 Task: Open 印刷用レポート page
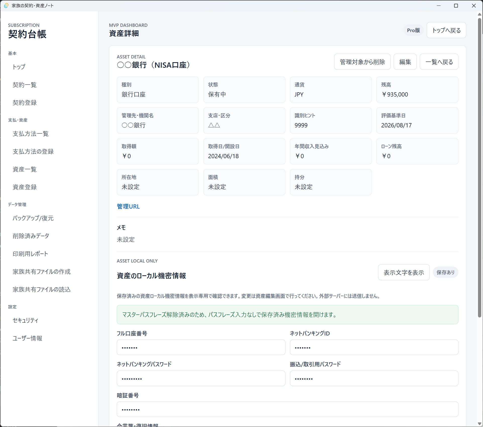30,254
